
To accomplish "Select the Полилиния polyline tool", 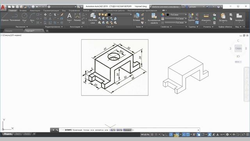I will (x=15, y=17).
